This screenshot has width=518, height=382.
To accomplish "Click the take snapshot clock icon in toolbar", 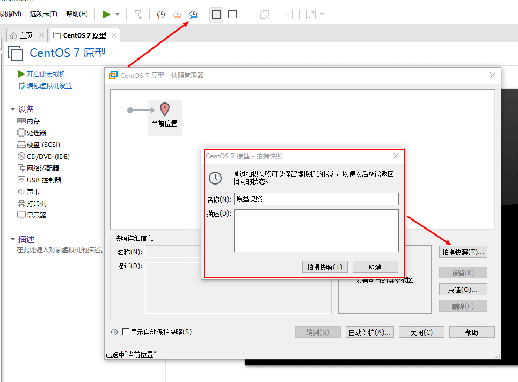I will [160, 14].
